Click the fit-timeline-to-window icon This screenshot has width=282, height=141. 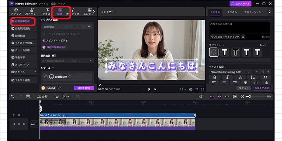point(234,97)
